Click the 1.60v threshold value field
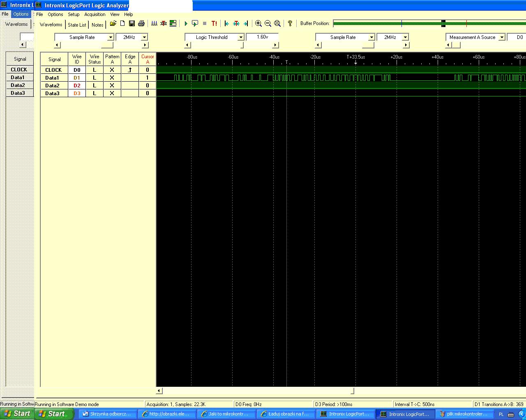The width and height of the screenshot is (526, 420). 262,37
